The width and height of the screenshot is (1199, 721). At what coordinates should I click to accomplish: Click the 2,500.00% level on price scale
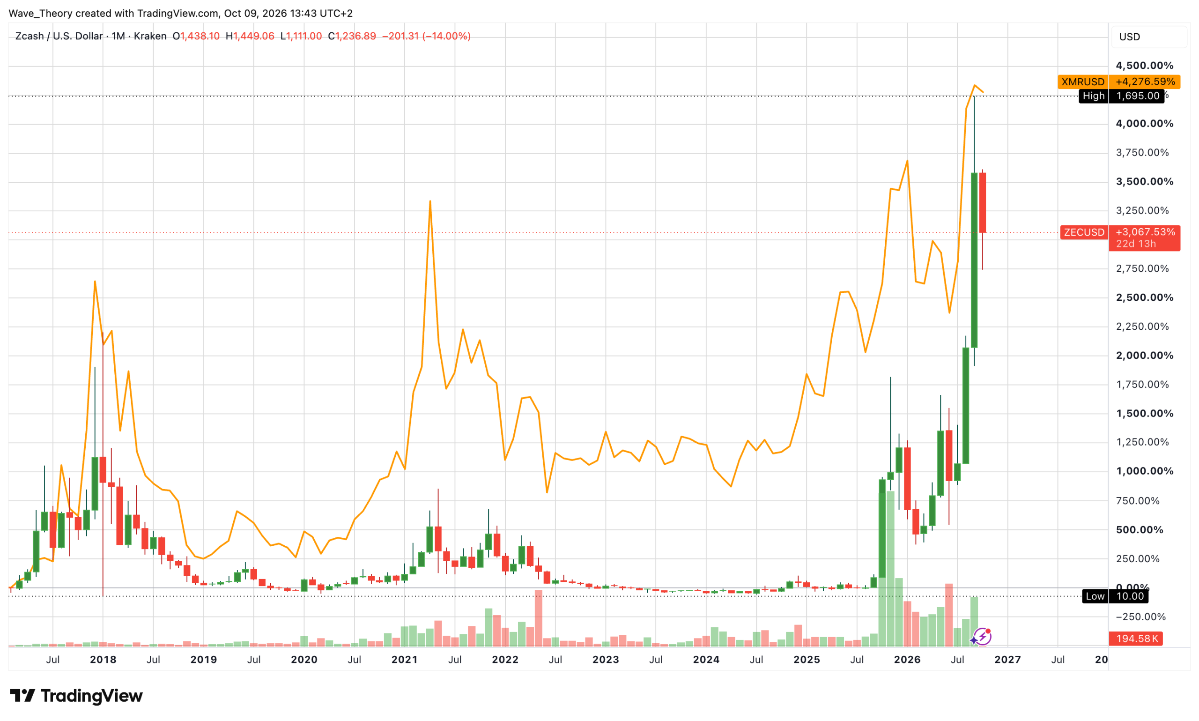[1144, 297]
